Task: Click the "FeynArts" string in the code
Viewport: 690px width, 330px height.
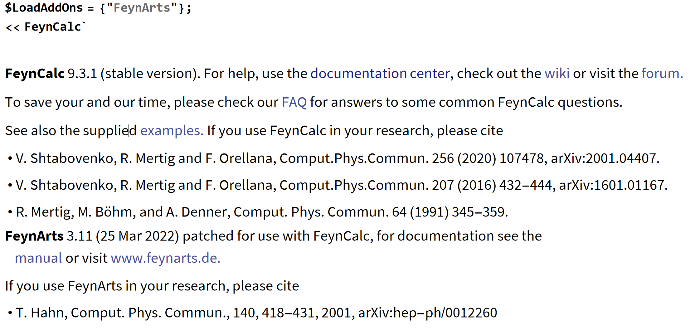Action: (x=142, y=8)
